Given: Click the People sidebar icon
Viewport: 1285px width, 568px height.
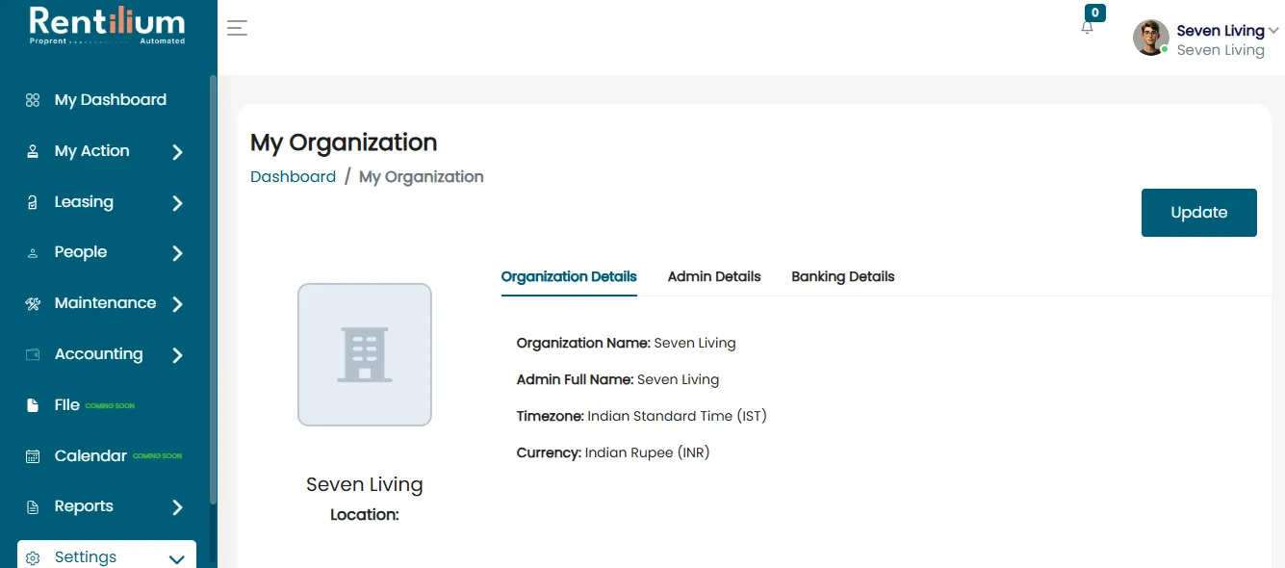Looking at the screenshot, I should pos(33,253).
